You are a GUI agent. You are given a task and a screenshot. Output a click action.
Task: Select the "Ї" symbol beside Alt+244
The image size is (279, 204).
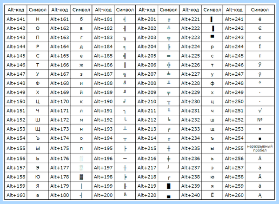[260, 46]
